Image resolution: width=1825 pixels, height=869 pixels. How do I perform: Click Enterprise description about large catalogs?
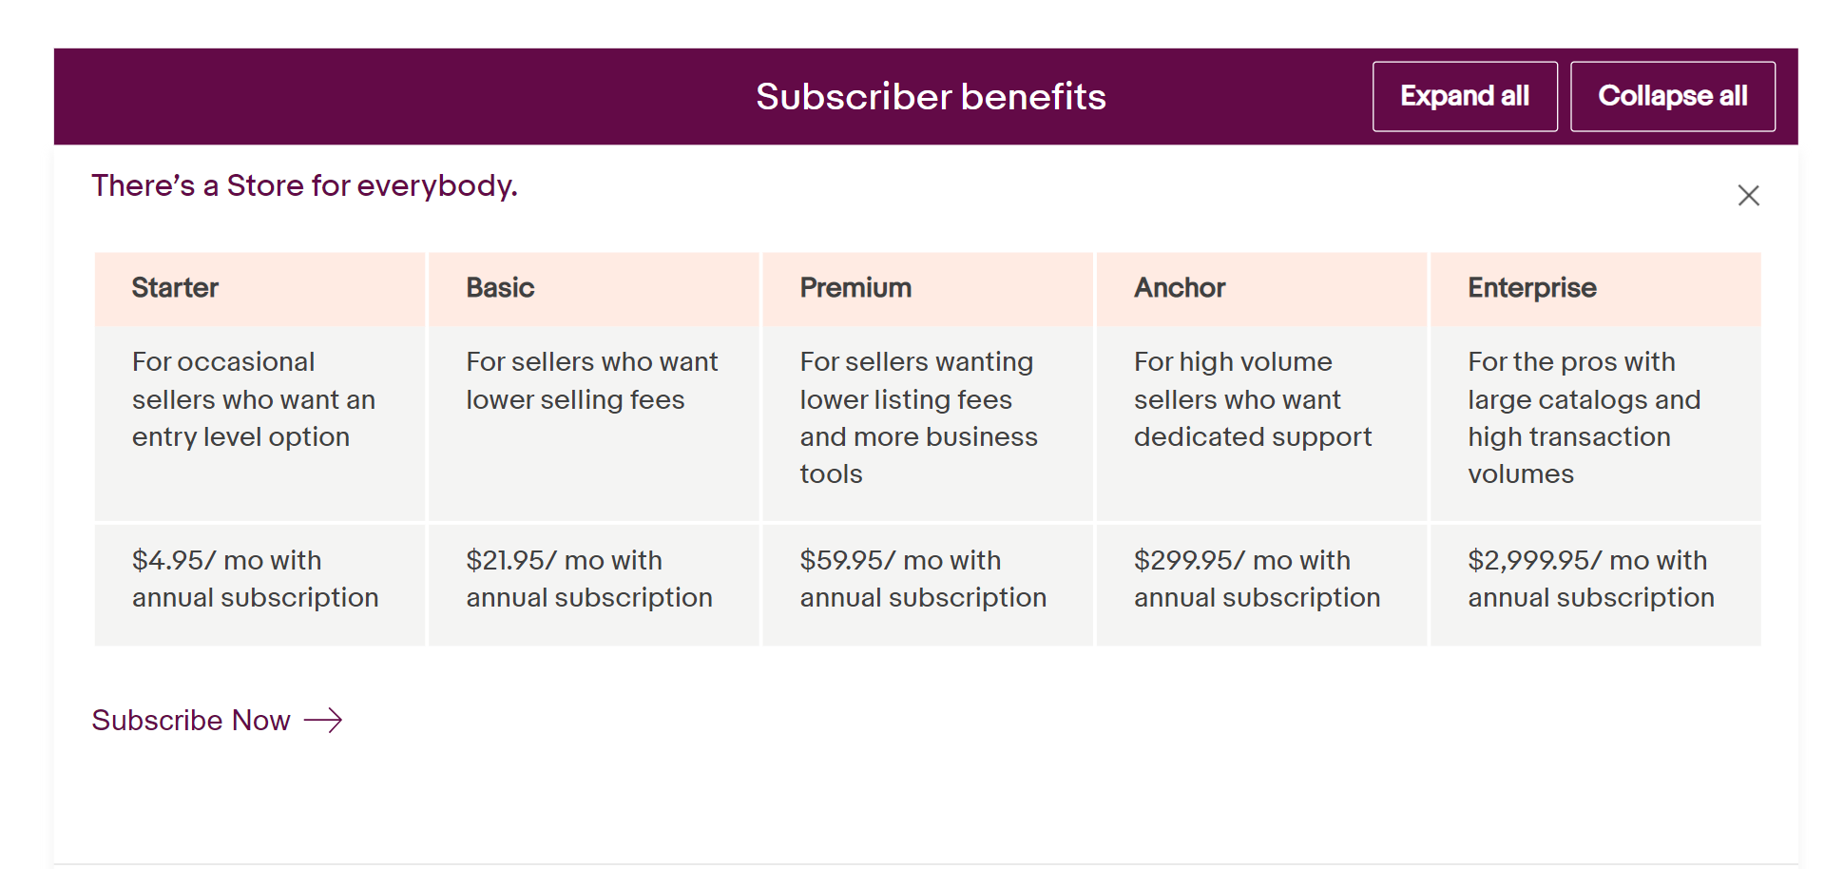click(1585, 417)
